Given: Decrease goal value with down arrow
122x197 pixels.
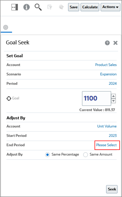Looking at the screenshot, I should tap(113, 101).
